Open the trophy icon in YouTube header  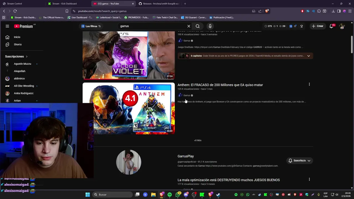point(302,26)
